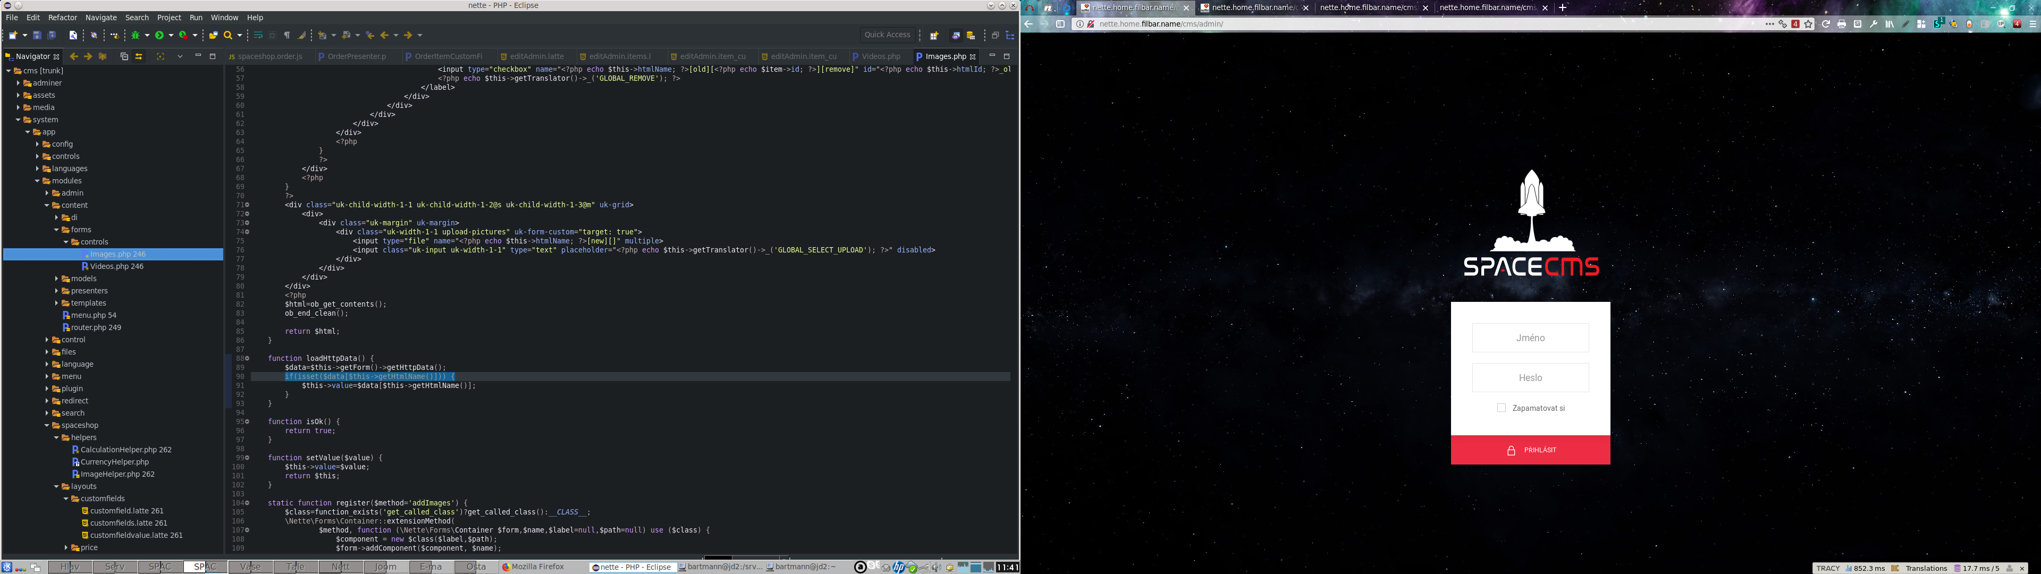Image resolution: width=2041 pixels, height=574 pixels.
Task: Collapse the fold marker at line 88
Action: click(x=247, y=358)
